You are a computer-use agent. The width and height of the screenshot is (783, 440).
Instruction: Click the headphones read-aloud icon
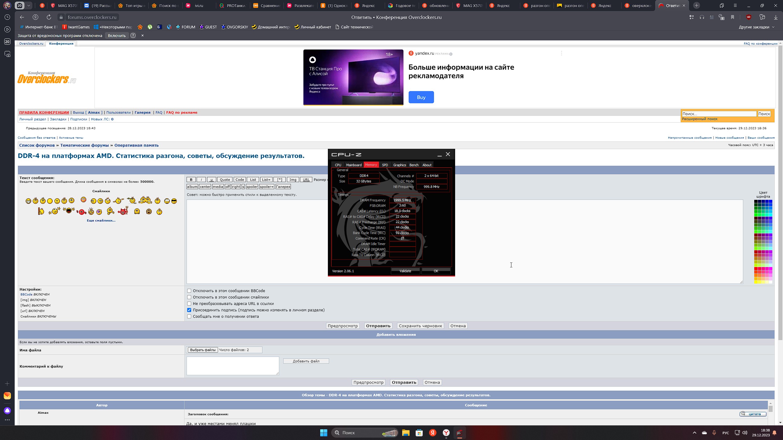pyautogui.click(x=702, y=17)
